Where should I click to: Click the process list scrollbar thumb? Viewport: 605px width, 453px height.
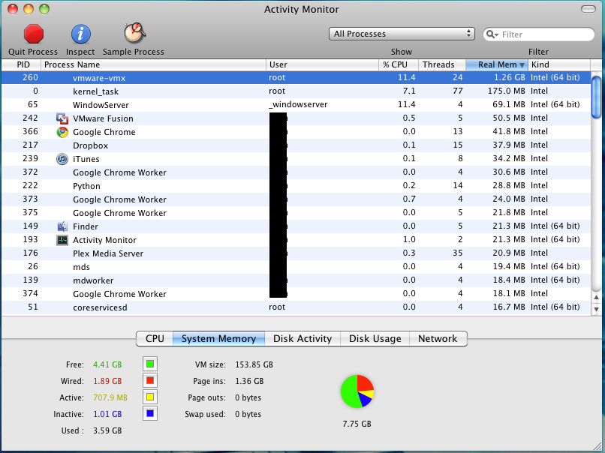pos(597,97)
